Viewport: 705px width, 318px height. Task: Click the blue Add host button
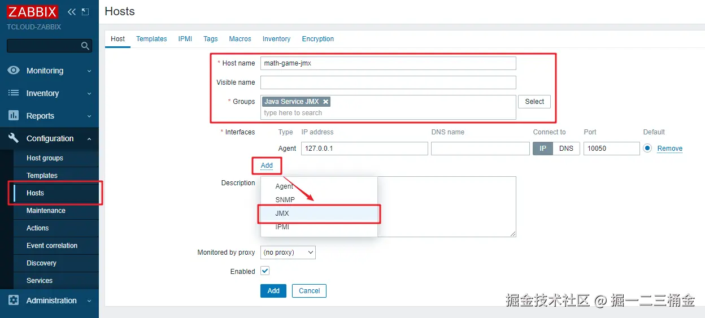[273, 291]
